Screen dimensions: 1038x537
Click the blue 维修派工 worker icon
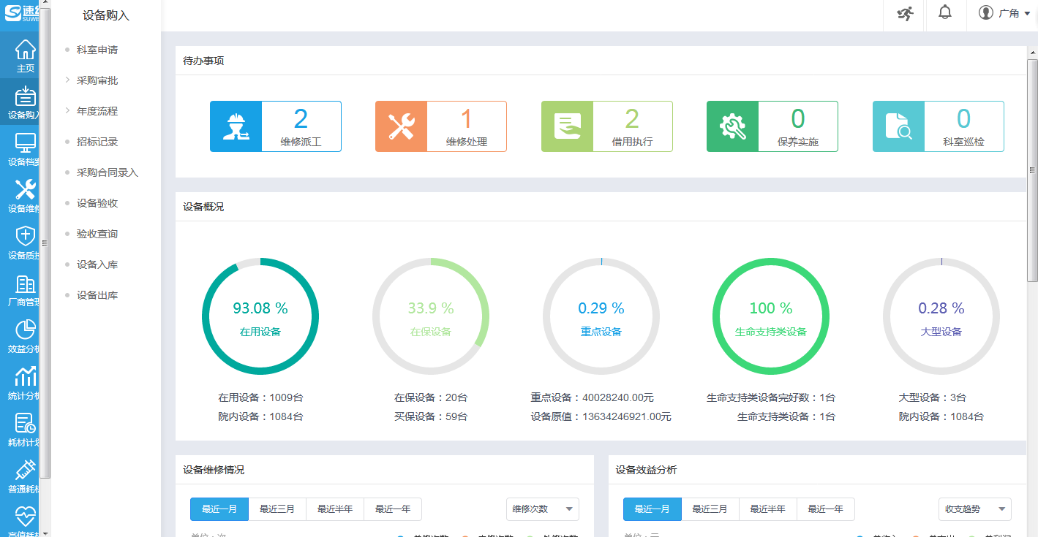point(236,126)
